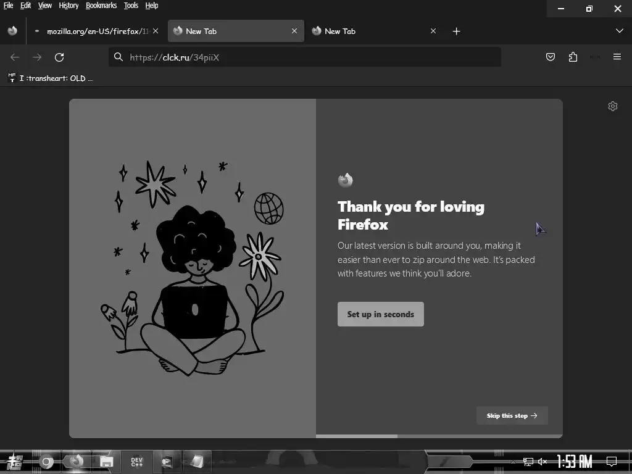
Task: Close the mozilla.org tab
Action: [x=156, y=31]
